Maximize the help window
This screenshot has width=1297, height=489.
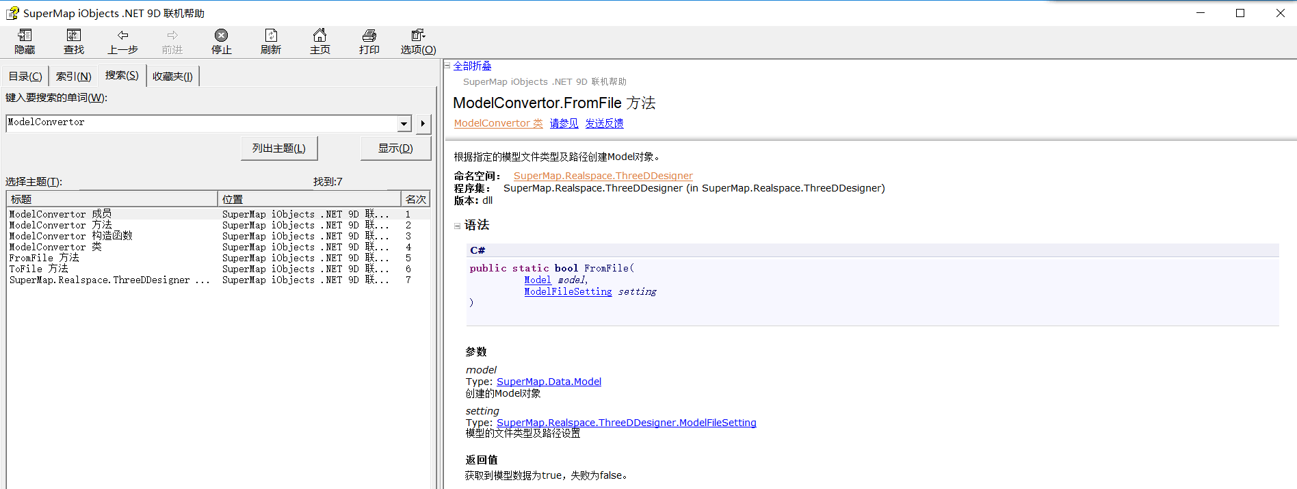pyautogui.click(x=1240, y=13)
